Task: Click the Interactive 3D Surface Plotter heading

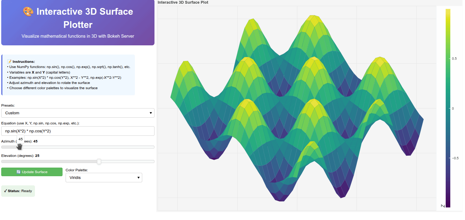Action: click(x=78, y=18)
